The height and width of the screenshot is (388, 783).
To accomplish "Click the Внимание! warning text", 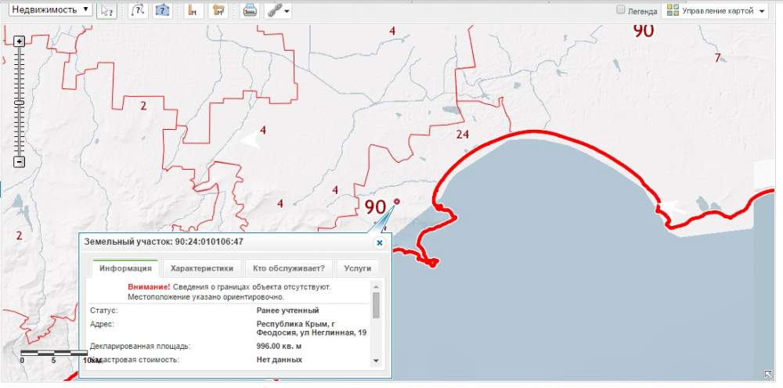I will [x=149, y=287].
